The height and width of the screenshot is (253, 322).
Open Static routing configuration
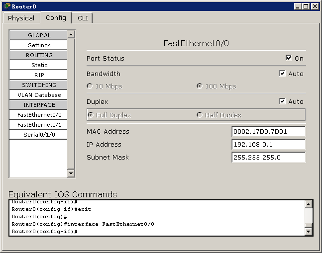click(39, 65)
